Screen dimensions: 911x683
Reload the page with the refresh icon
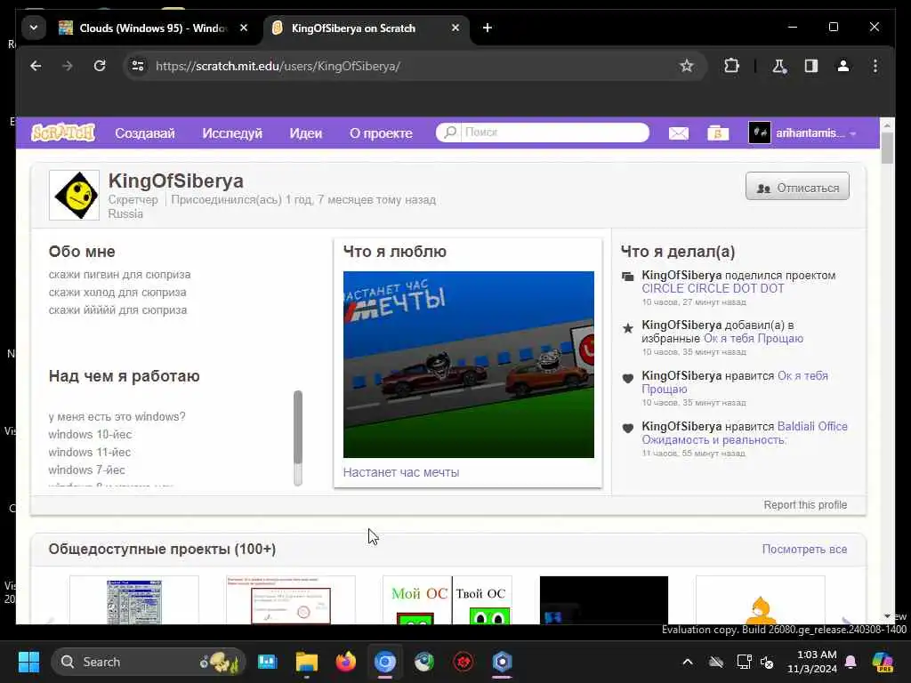(x=100, y=66)
